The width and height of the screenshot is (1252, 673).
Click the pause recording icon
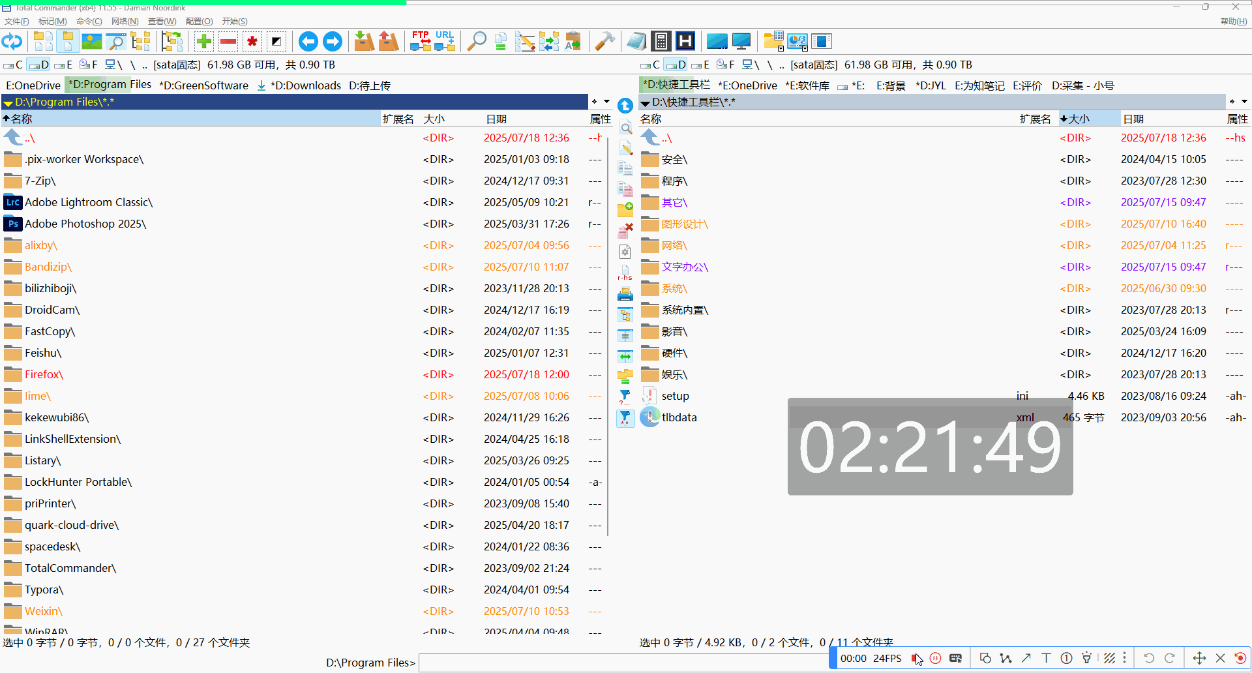935,658
